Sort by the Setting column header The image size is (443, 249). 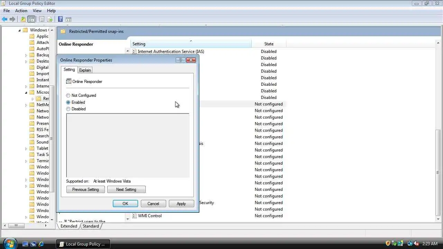click(x=191, y=44)
